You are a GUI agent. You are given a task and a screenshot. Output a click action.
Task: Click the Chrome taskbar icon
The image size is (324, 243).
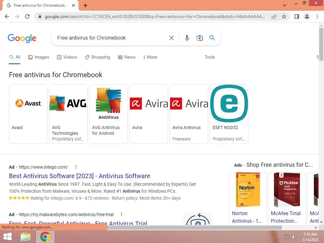pyautogui.click(x=45, y=237)
